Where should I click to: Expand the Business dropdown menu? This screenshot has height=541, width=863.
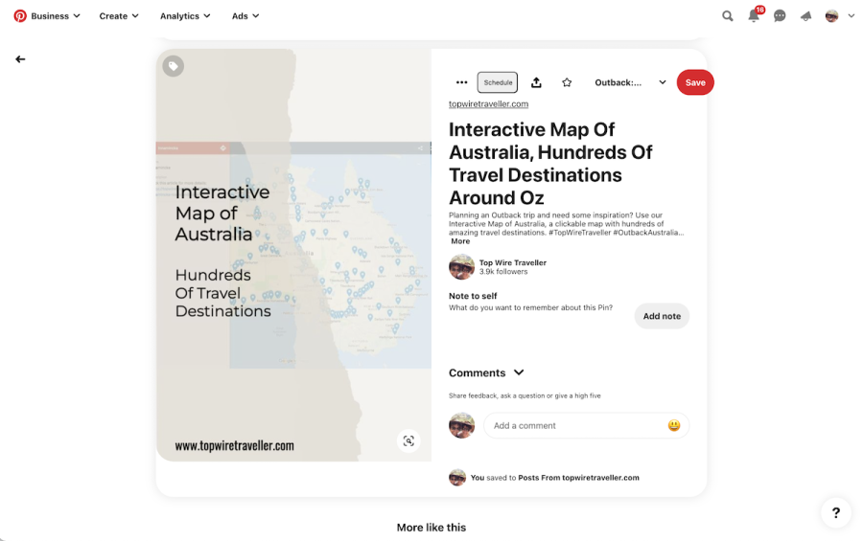[56, 16]
